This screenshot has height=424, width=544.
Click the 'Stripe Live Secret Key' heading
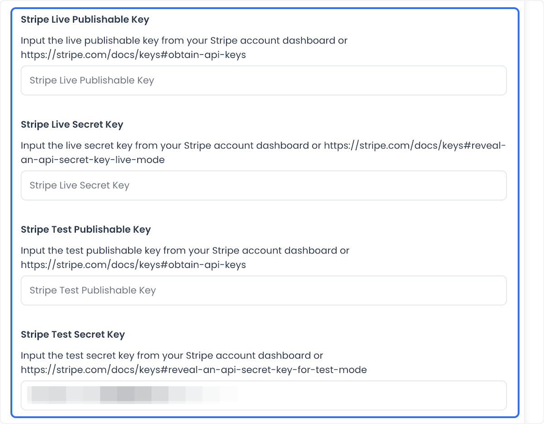[x=72, y=124]
